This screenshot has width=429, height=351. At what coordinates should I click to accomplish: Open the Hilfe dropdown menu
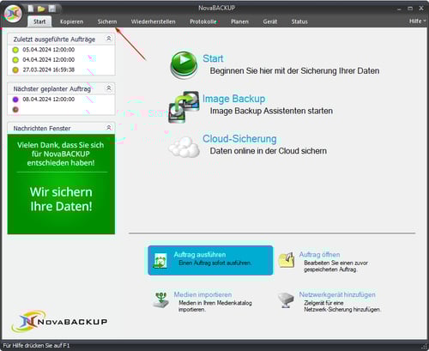417,21
